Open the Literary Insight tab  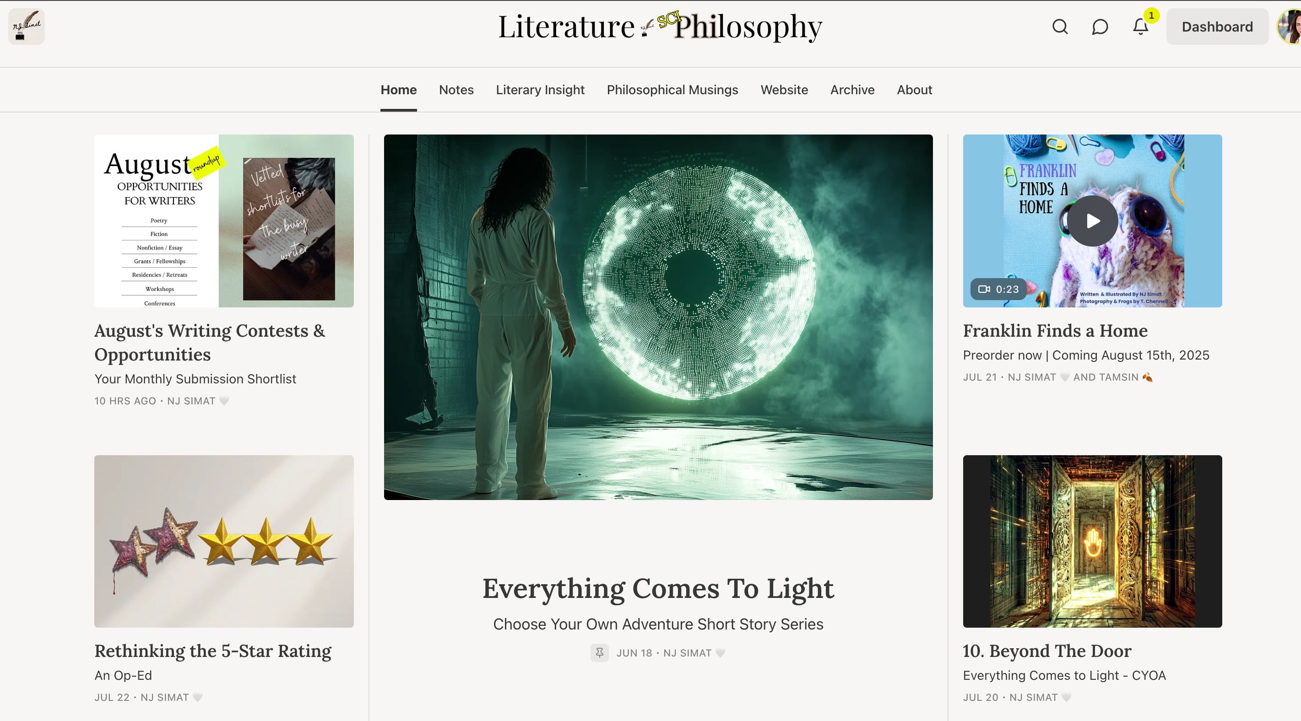pyautogui.click(x=540, y=90)
